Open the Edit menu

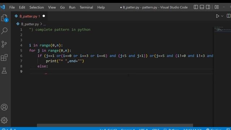[22, 7]
